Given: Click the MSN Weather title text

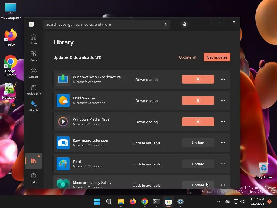Looking at the screenshot, I should tap(84, 98).
